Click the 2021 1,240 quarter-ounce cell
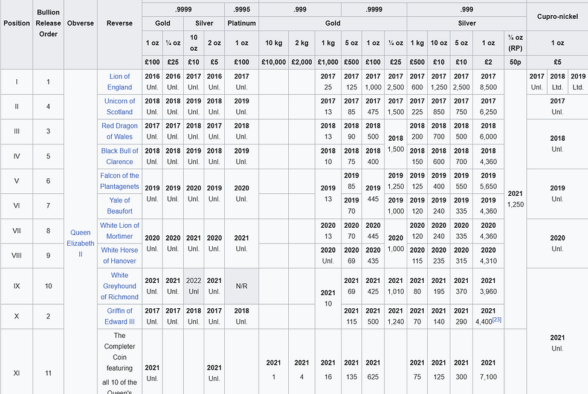Viewport: 588px width, 394px height. 395,317
